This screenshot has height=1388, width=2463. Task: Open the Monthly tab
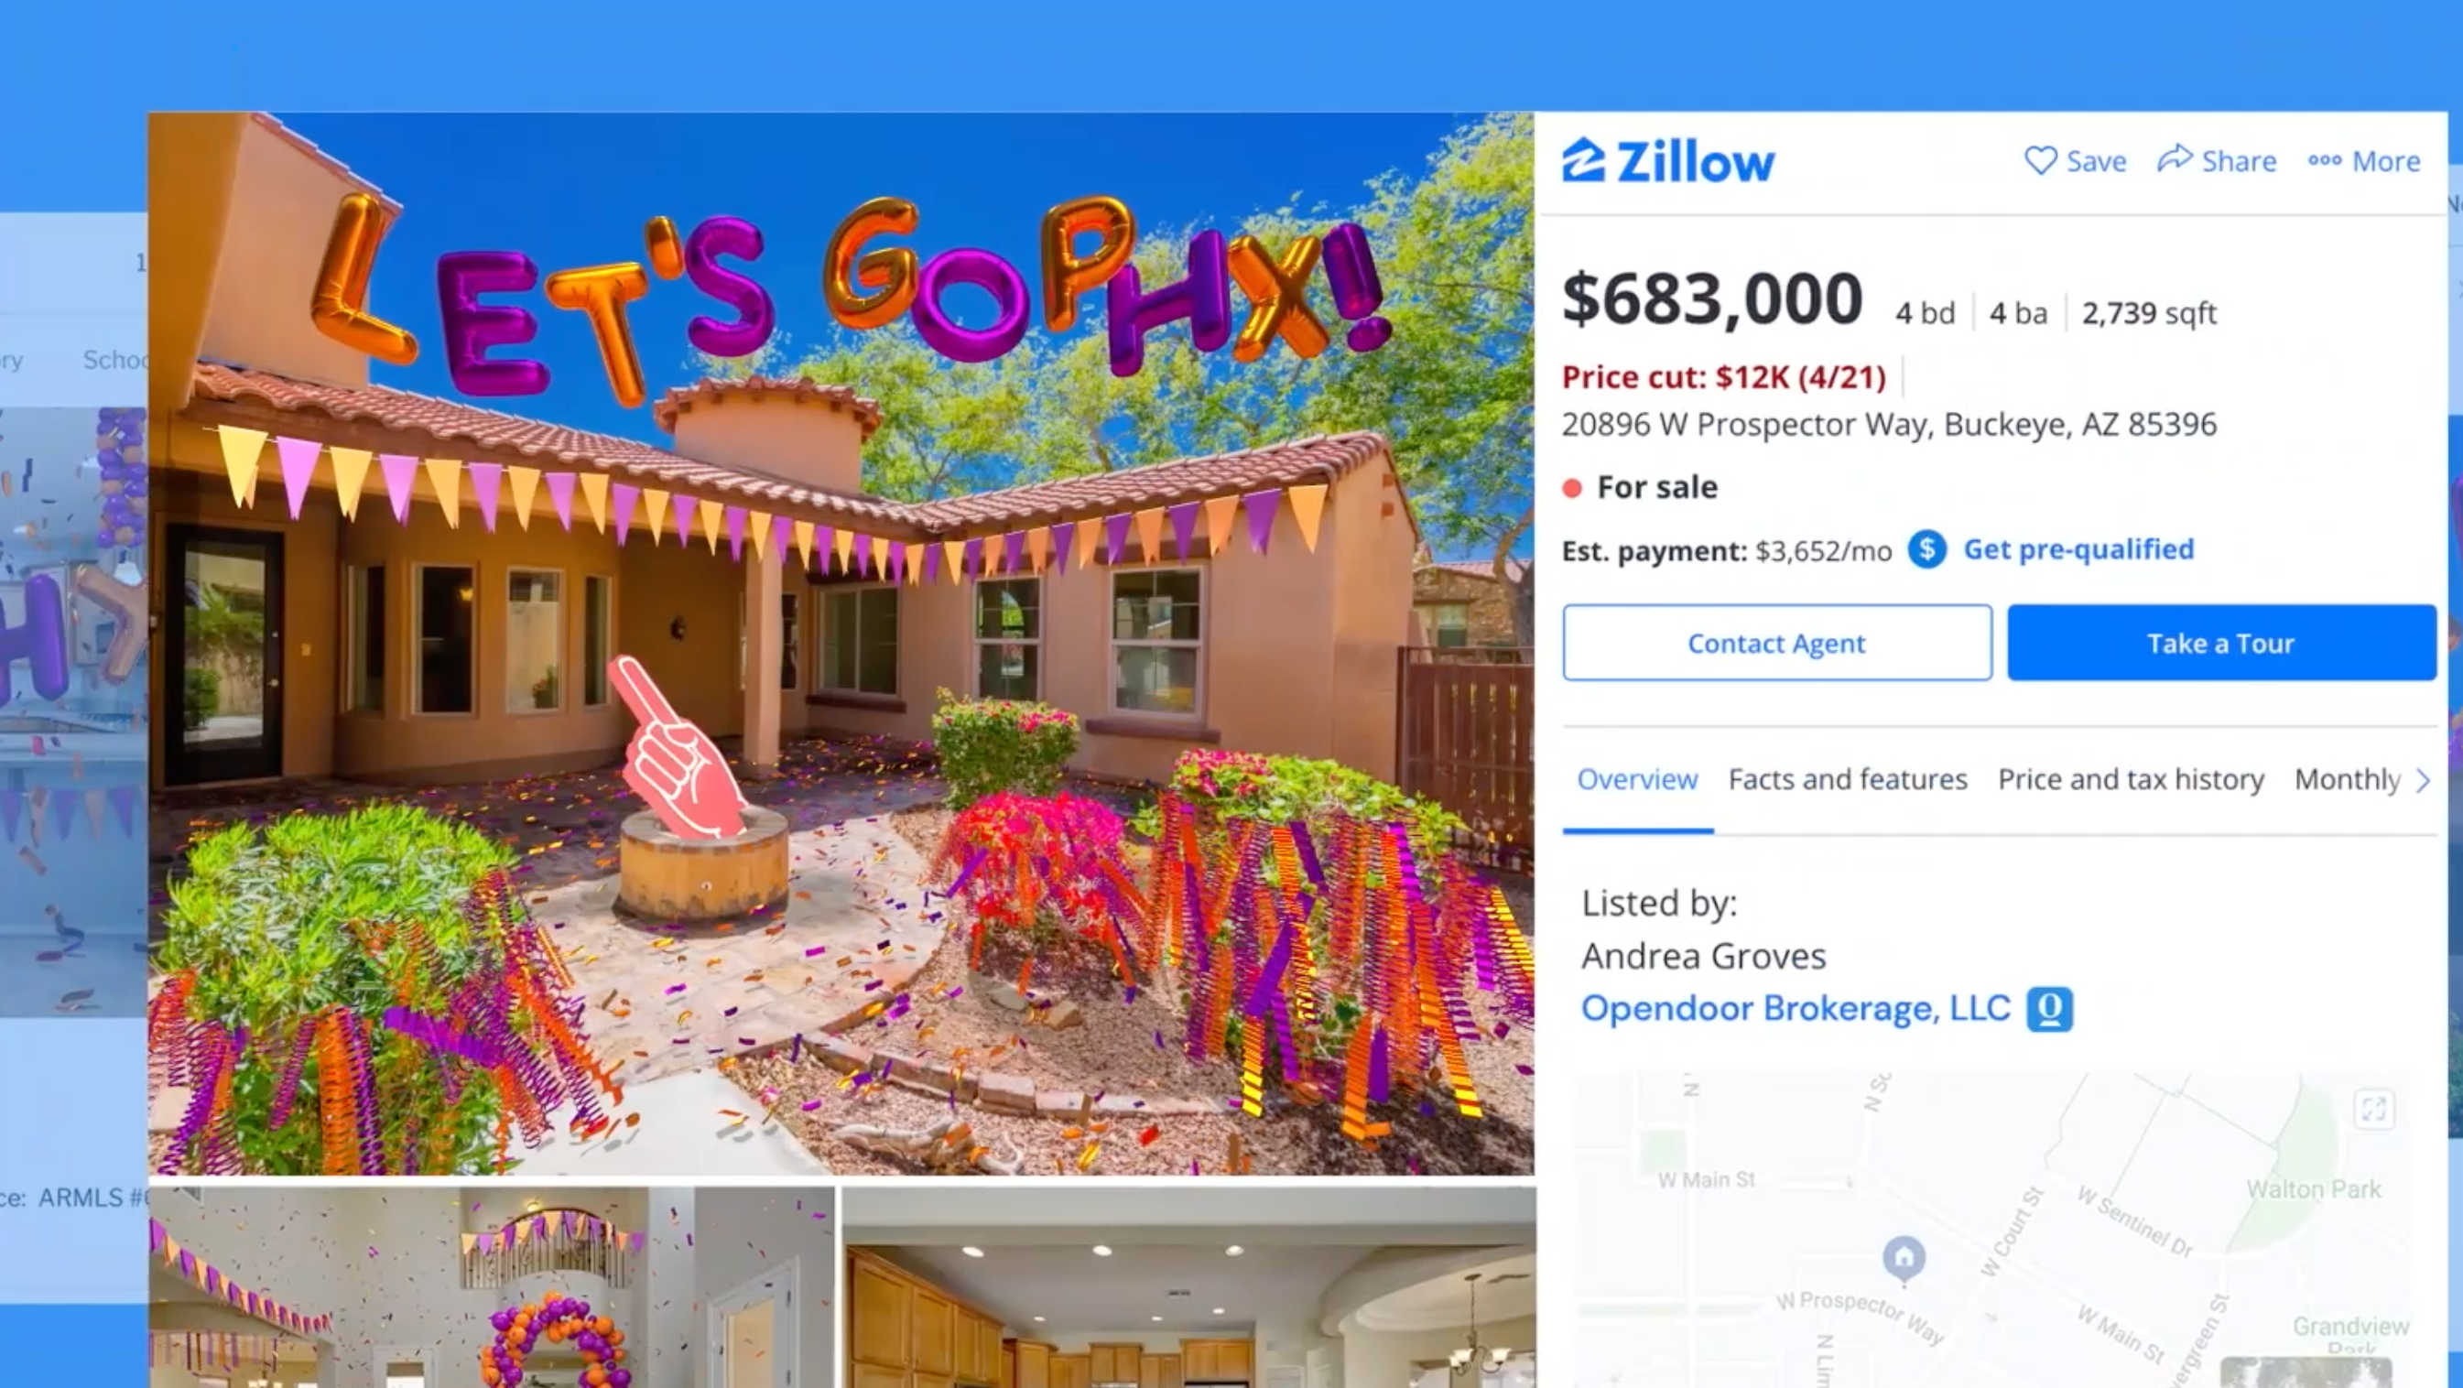[2348, 780]
